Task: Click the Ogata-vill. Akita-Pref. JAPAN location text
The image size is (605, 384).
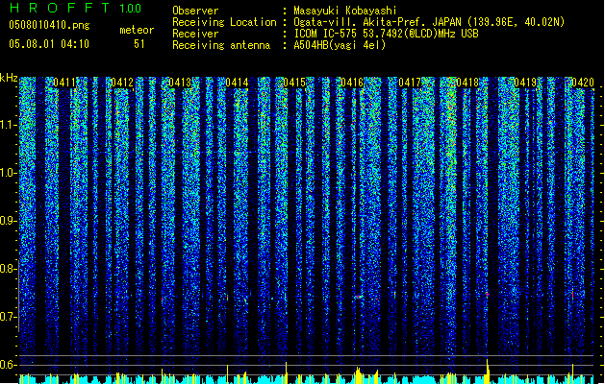Action: [x=429, y=22]
